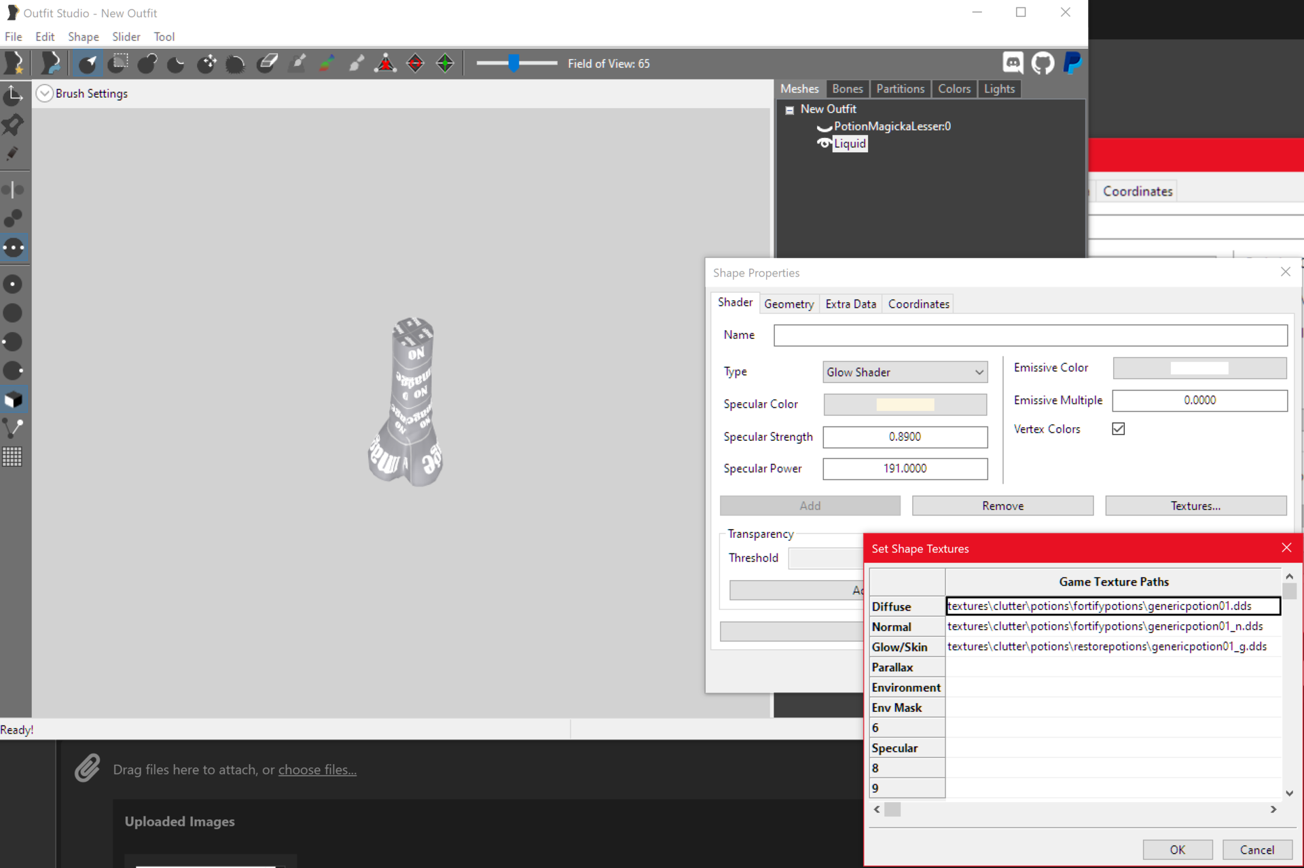This screenshot has width=1304, height=868.
Task: Open the Slider menu
Action: tap(126, 37)
